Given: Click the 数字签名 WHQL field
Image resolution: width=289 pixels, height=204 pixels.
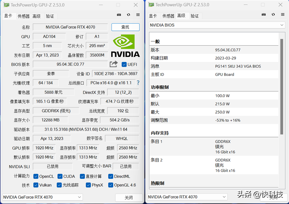Looking at the screenshot, I should (122, 139).
